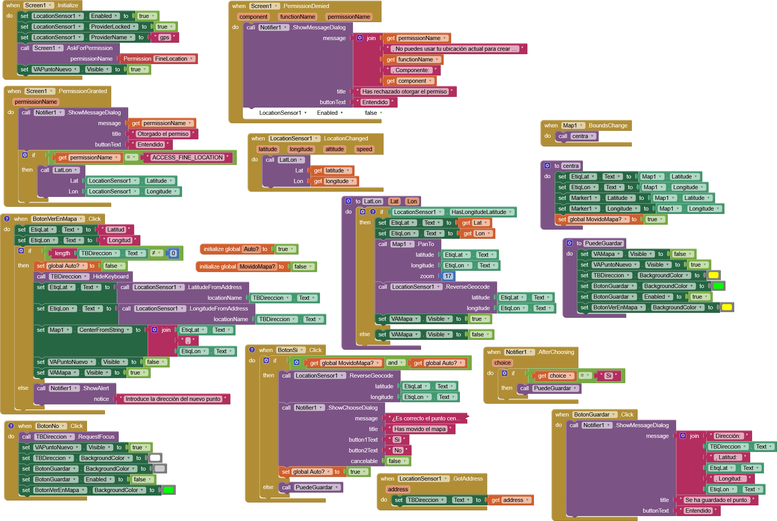Click yellow swatch for TBDireccion BackgroundColor
The width and height of the screenshot is (777, 521).
coord(713,275)
